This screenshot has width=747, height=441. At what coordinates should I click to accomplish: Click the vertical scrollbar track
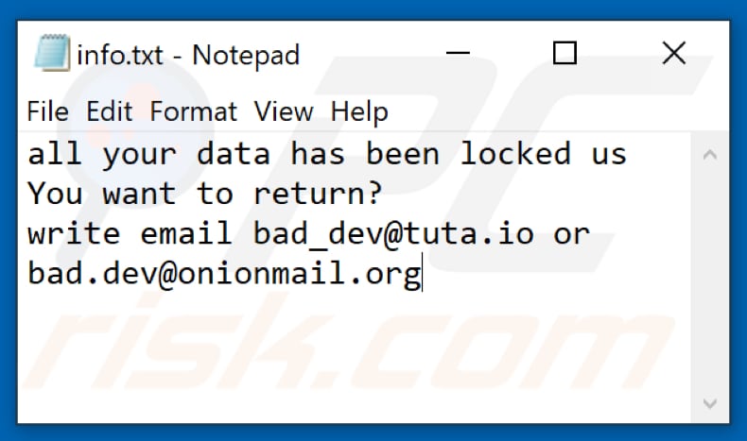pos(708,283)
